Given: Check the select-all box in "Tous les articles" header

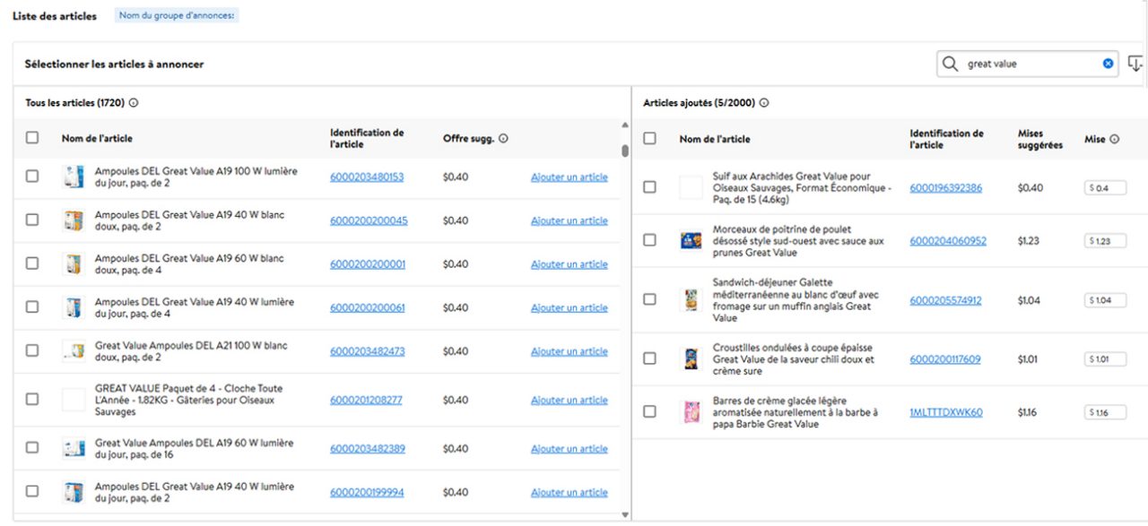Looking at the screenshot, I should pos(32,138).
